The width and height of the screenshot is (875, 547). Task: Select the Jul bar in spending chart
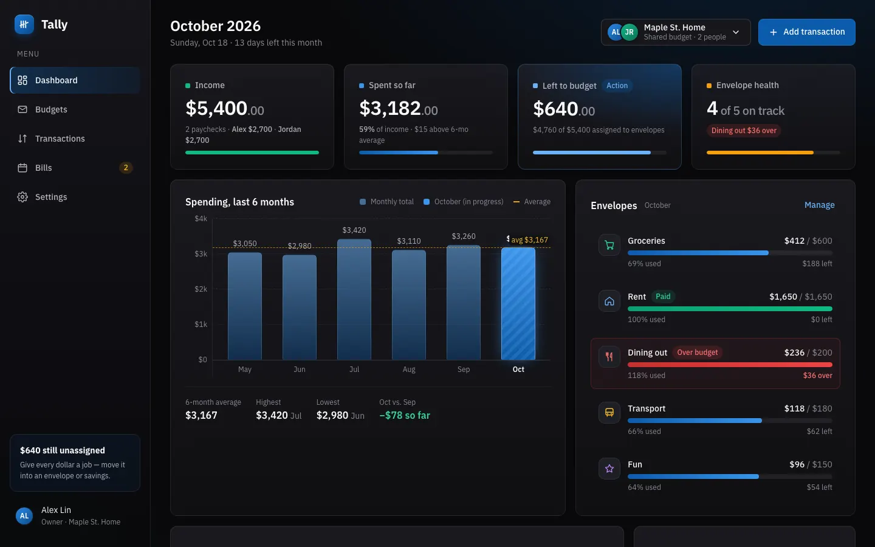coord(354,300)
